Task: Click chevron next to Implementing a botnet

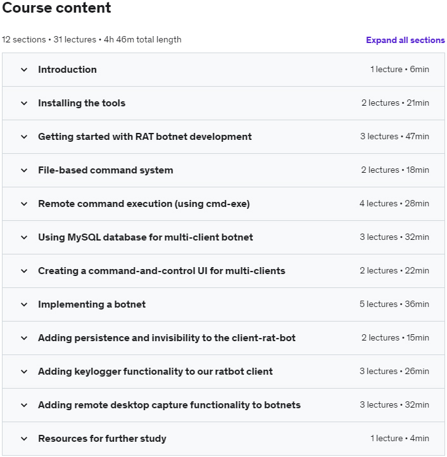Action: click(x=24, y=304)
